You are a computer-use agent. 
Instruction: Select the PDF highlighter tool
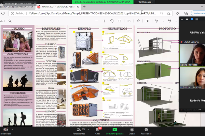click(169, 21)
